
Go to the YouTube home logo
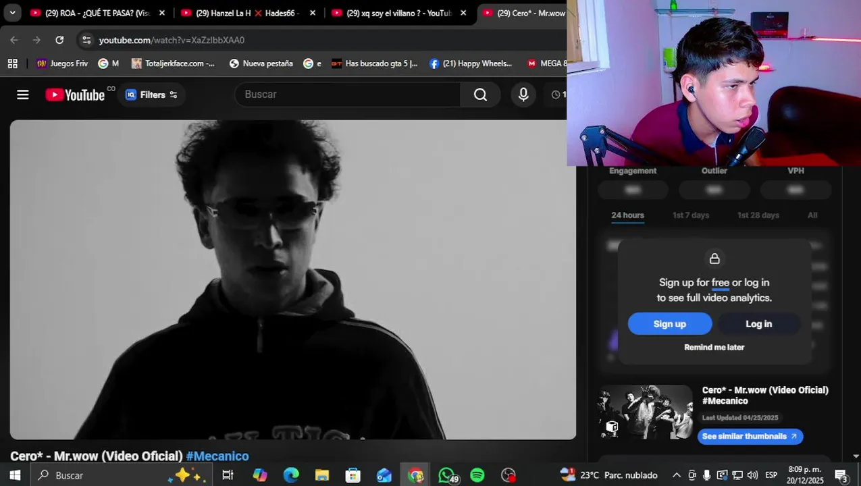point(75,94)
